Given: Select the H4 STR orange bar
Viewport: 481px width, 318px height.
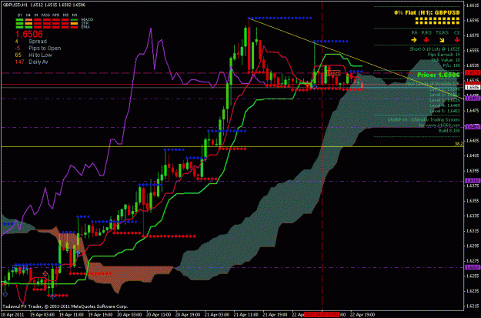Looking at the screenshot, I should pos(28,23).
